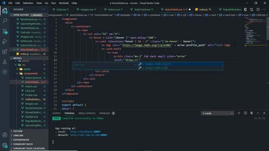Viewport: 269px width, 151px height.
Task: Split the terminal panel
Action: coord(245,113)
